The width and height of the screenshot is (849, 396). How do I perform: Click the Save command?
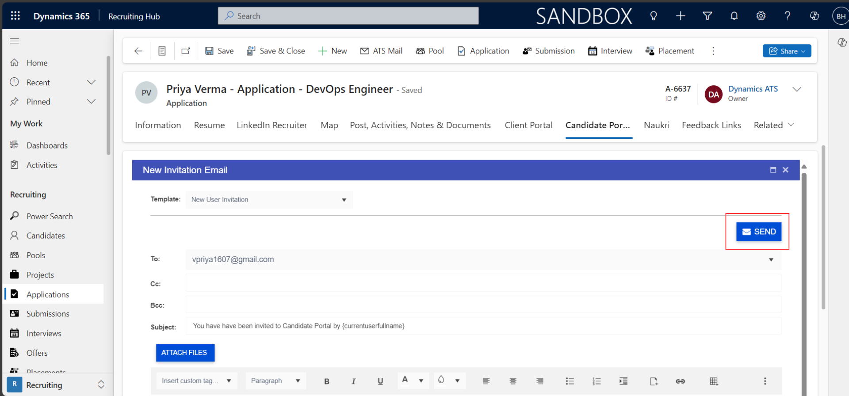pyautogui.click(x=219, y=51)
